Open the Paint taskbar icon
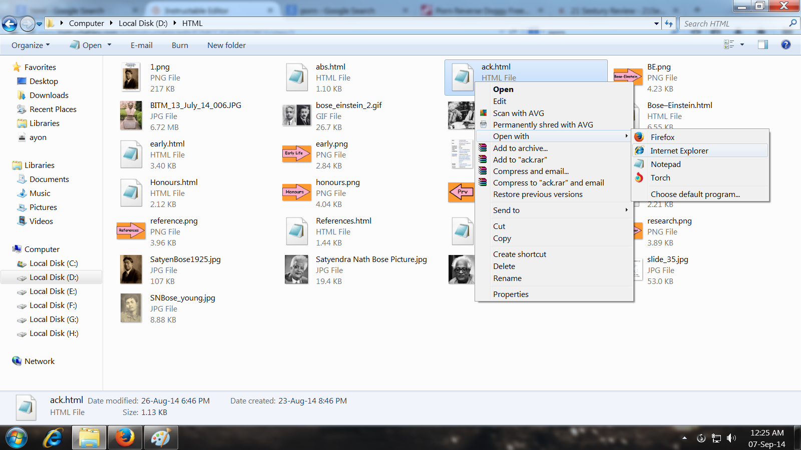The image size is (801, 450). pyautogui.click(x=161, y=438)
